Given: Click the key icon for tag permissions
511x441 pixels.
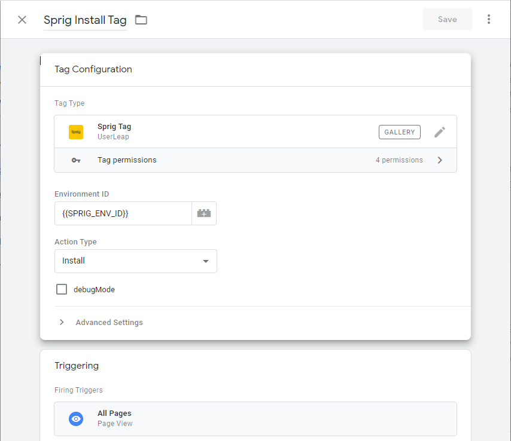Looking at the screenshot, I should point(76,160).
